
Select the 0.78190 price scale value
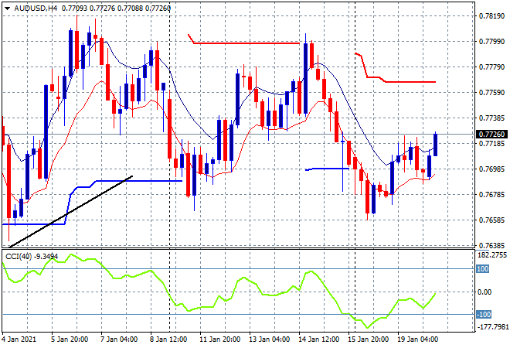point(492,16)
